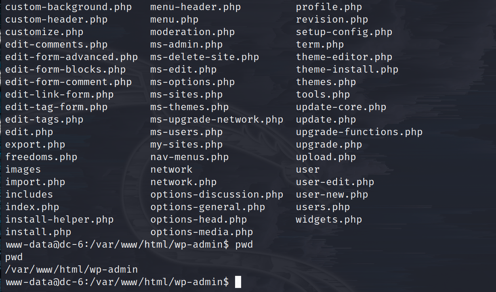Click the profile.php entry
Viewport: 496px width, 292px height.
point(329,7)
